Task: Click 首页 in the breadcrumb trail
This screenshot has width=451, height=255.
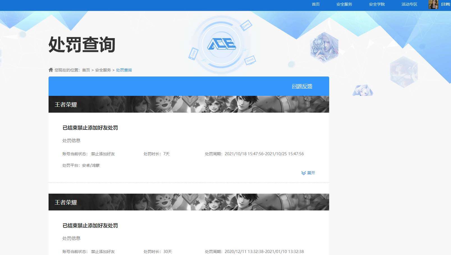Action: pos(86,70)
